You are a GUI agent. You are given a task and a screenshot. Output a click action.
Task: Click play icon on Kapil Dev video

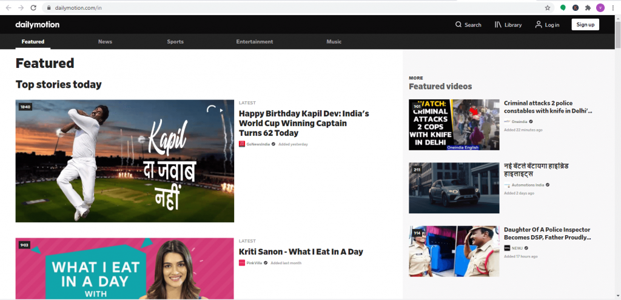[x=221, y=110]
